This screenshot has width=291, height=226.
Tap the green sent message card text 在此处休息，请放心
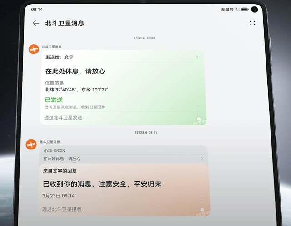coord(75,71)
